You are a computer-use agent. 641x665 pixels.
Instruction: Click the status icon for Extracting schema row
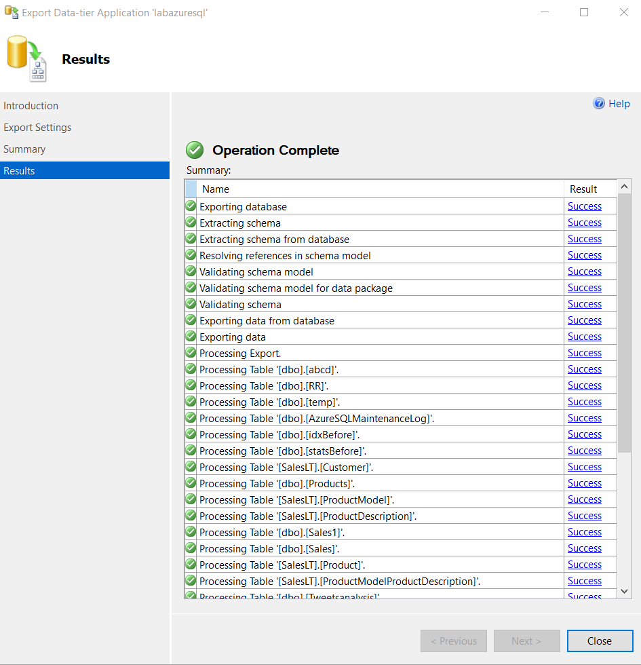pos(191,223)
